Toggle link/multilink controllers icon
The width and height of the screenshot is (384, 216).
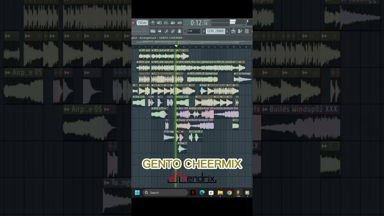point(173,31)
